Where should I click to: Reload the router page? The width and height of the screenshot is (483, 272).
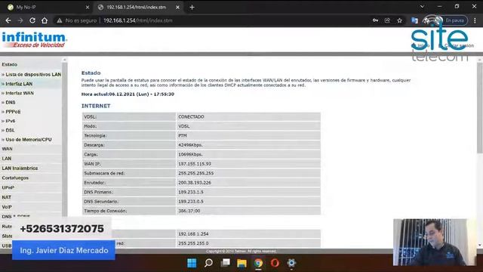tap(32, 20)
